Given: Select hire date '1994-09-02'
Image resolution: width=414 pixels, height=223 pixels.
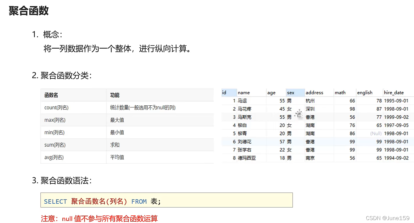Looking at the screenshot, I should click(x=396, y=158).
